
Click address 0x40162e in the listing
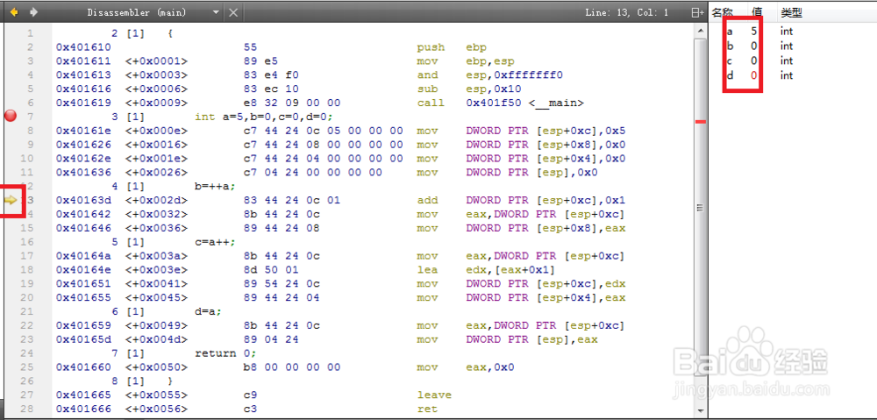(83, 159)
